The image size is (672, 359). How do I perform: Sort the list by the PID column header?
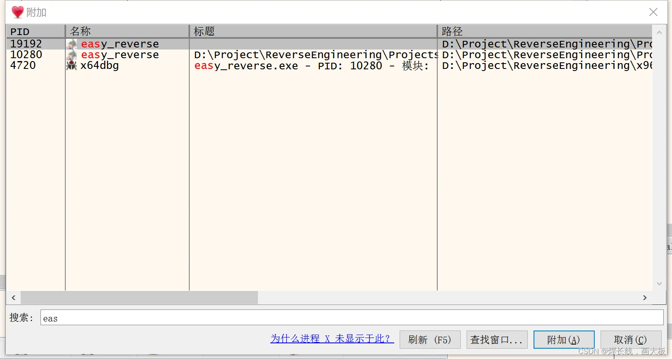coord(36,31)
